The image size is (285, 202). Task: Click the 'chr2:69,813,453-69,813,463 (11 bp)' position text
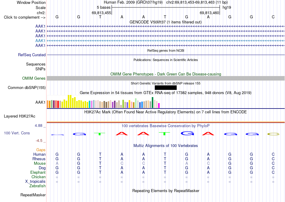(197, 2)
